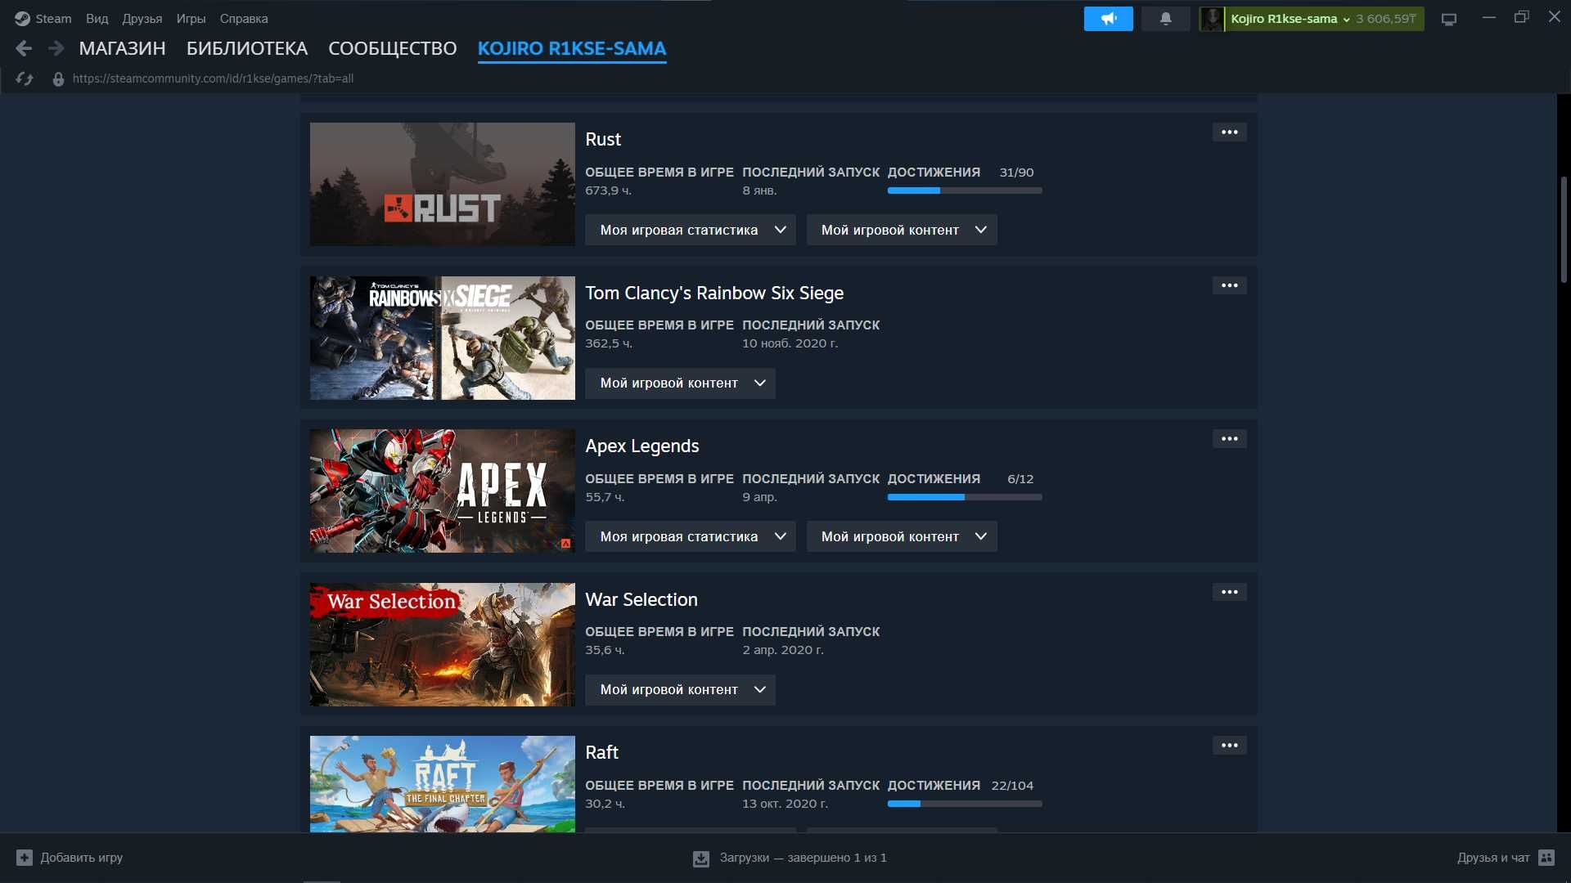Open Друзья и чат panel
1571x883 pixels.
coord(1505,858)
